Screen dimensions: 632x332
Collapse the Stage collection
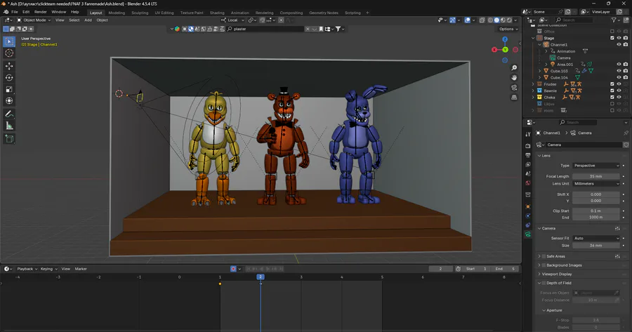point(533,38)
